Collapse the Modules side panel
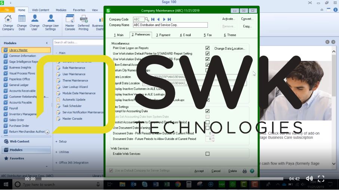 click(47, 43)
